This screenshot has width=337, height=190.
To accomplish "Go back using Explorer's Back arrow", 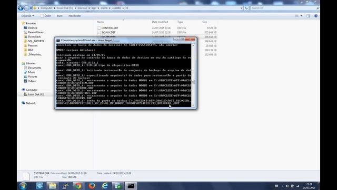I will (x=21, y=8).
